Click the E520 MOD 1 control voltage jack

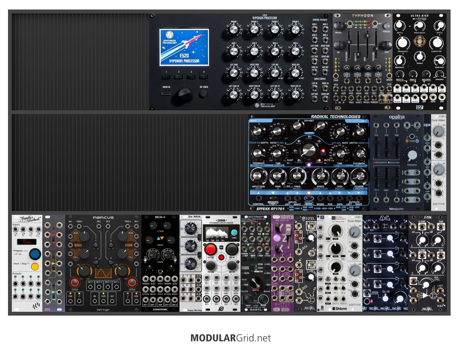pyautogui.click(x=315, y=30)
